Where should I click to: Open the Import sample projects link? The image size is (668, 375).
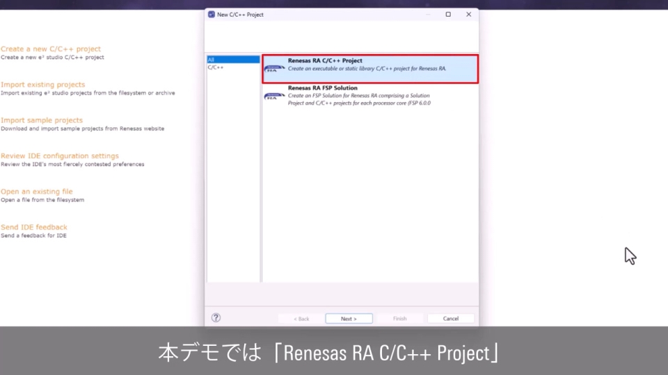[x=42, y=120]
